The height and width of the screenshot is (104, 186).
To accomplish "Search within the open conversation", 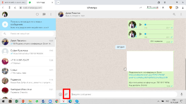I will click(x=174, y=14).
